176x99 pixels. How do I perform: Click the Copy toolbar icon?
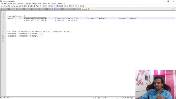(x=23, y=6)
